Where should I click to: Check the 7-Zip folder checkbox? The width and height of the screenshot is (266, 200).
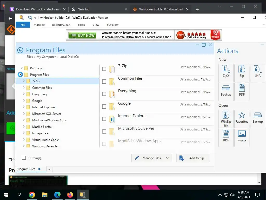click(104, 69)
